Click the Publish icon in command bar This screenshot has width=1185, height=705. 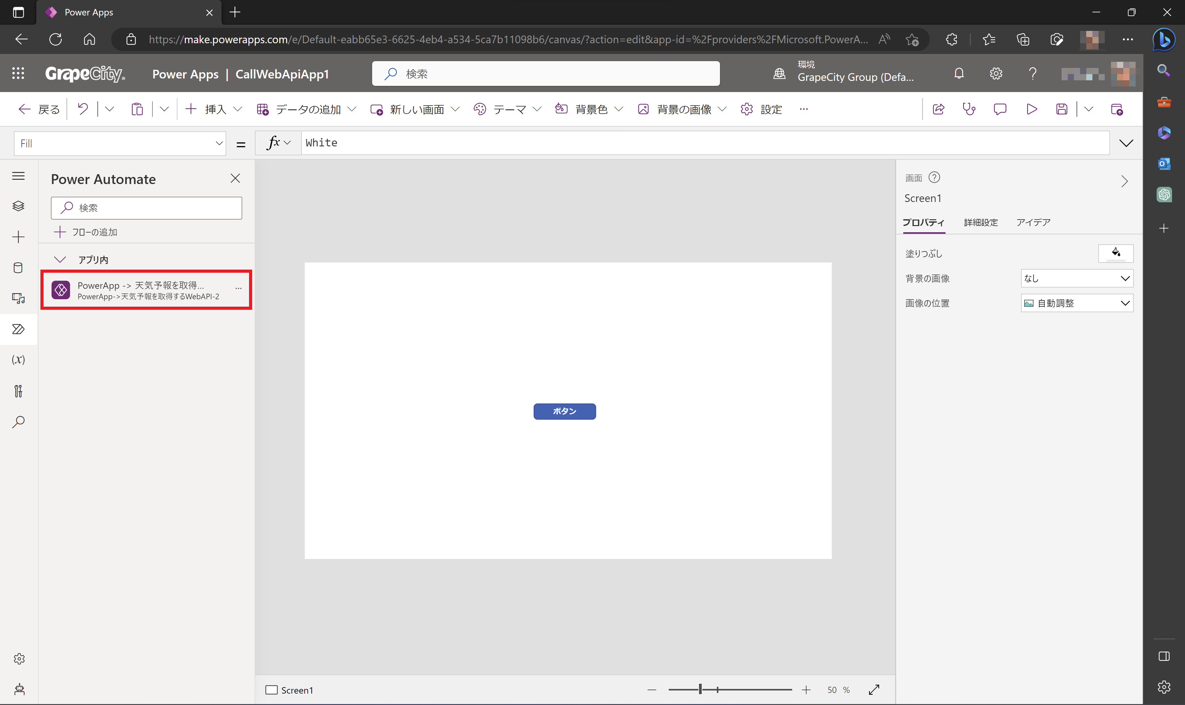[1117, 109]
